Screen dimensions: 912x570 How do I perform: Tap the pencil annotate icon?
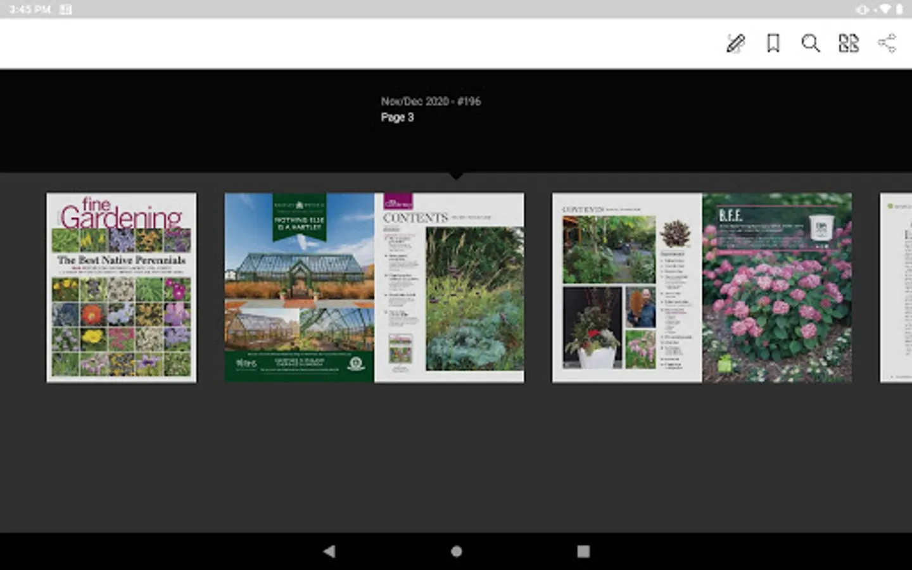pyautogui.click(x=735, y=43)
